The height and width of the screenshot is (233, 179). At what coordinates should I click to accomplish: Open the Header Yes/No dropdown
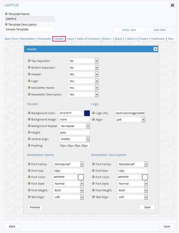[x=83, y=74]
